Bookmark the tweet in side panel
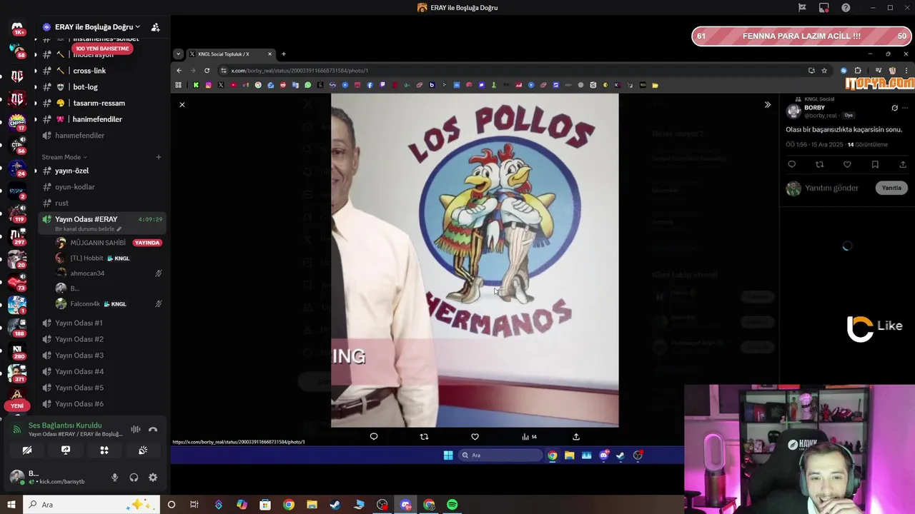Screen dimensions: 915x514 point(875,165)
